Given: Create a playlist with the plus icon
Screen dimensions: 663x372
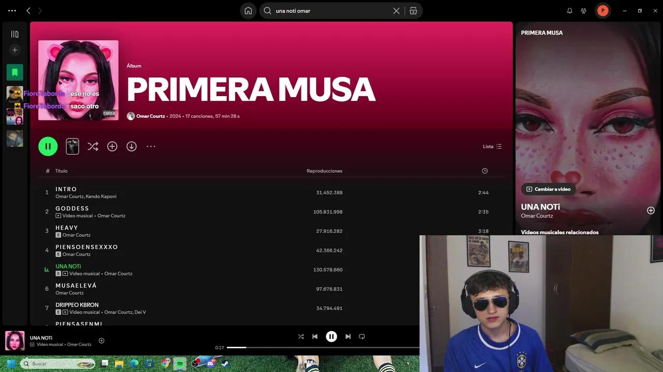Looking at the screenshot, I should [15, 50].
